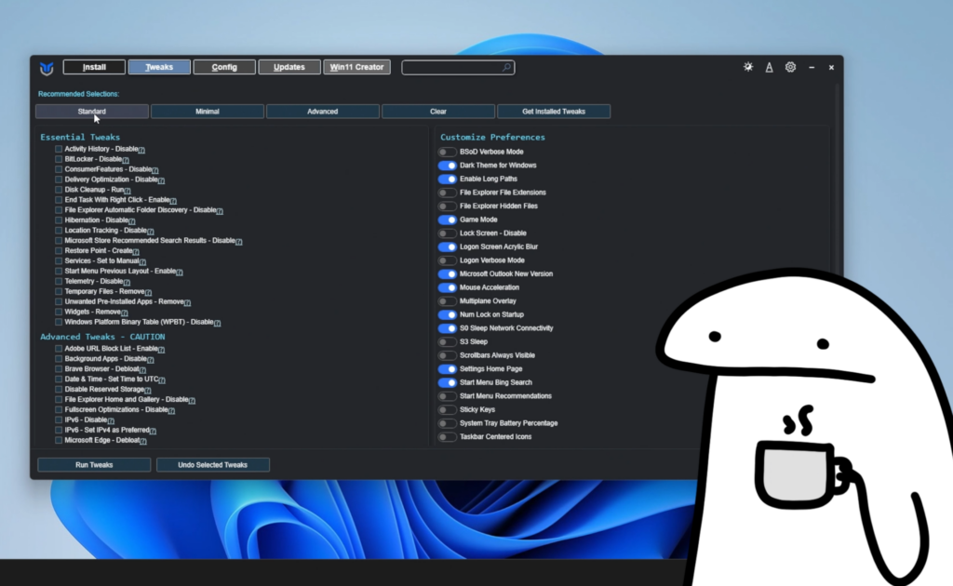Choose the Minimal preset button
Image resolution: width=953 pixels, height=586 pixels.
click(208, 111)
